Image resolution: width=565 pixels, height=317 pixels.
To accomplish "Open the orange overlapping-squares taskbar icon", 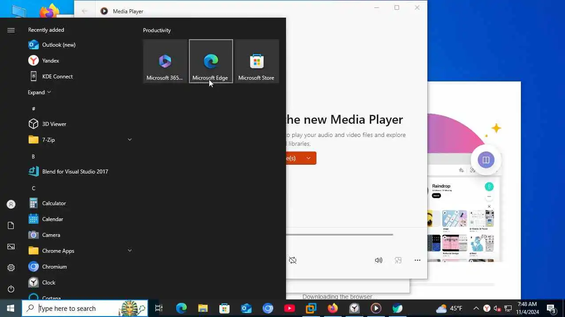I will (x=311, y=308).
